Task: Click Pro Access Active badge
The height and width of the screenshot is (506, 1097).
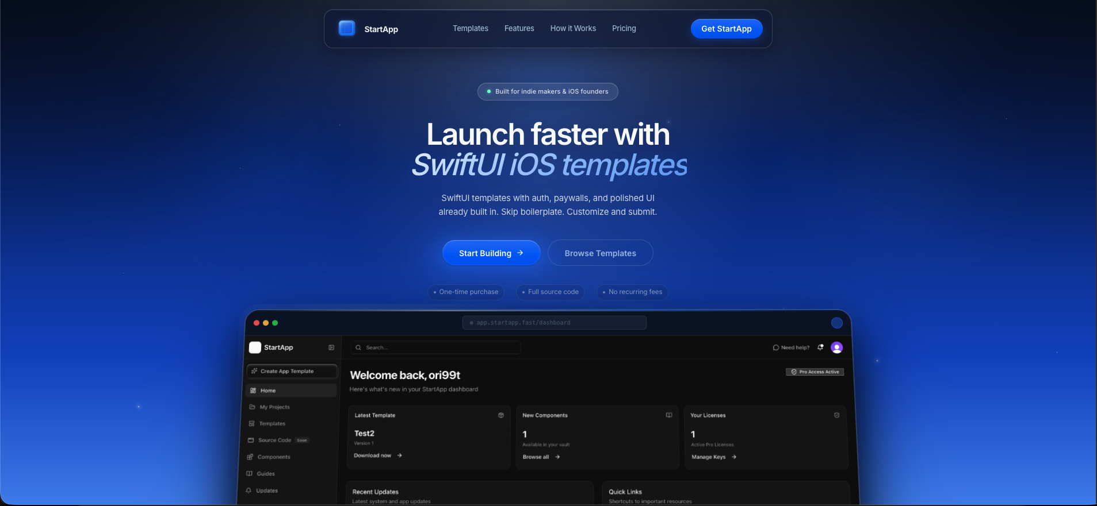Action: 815,372
